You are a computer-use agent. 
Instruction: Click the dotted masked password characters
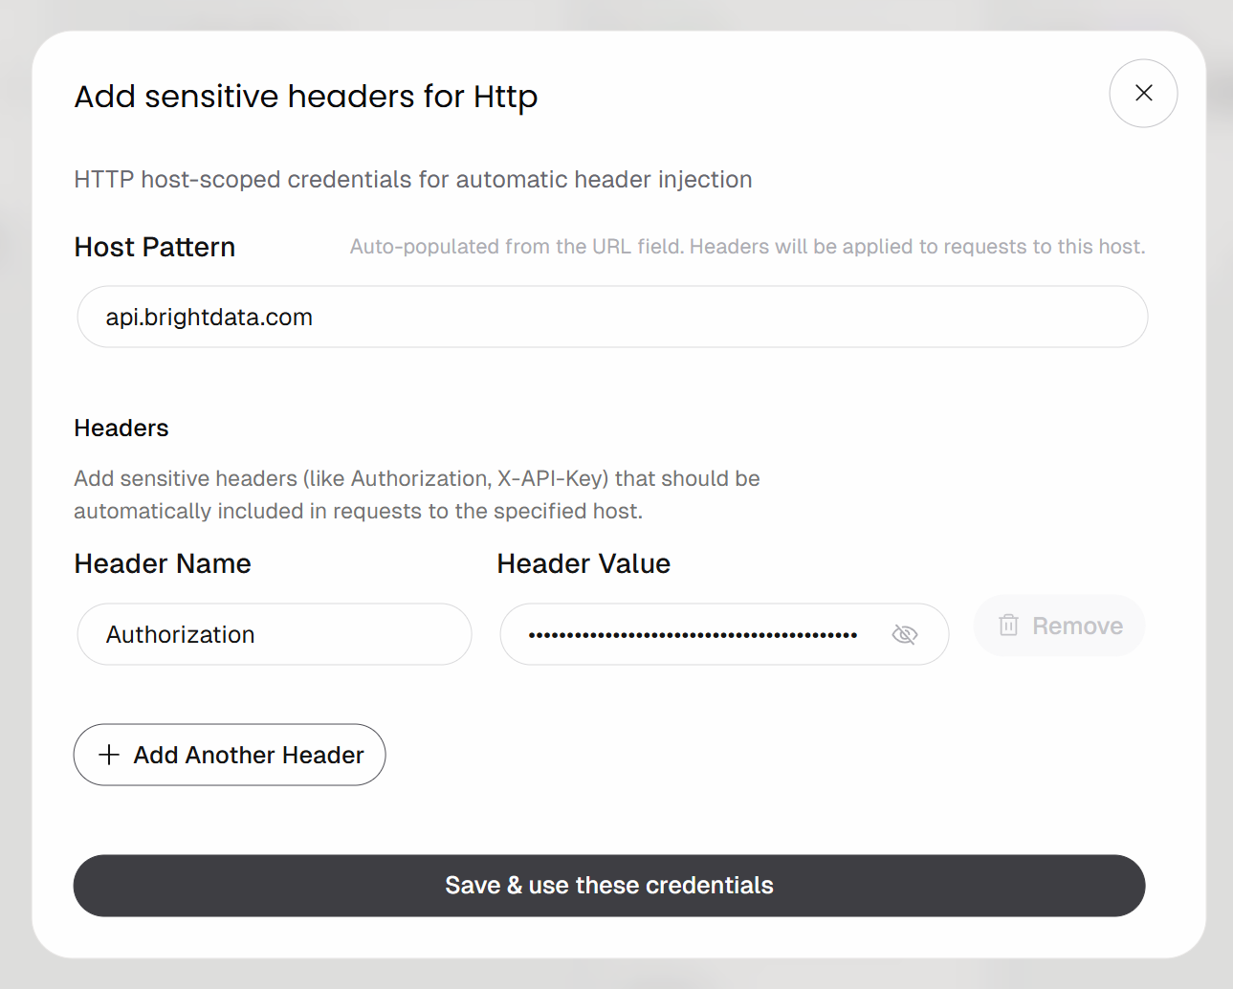tap(693, 635)
